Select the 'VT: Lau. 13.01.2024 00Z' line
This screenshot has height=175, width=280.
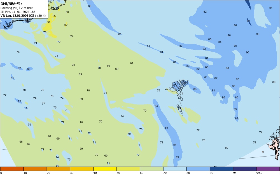coord(17,16)
